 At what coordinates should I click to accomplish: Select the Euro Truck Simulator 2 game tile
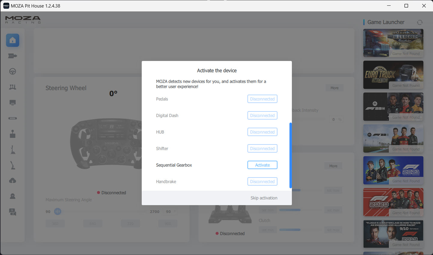(x=393, y=75)
